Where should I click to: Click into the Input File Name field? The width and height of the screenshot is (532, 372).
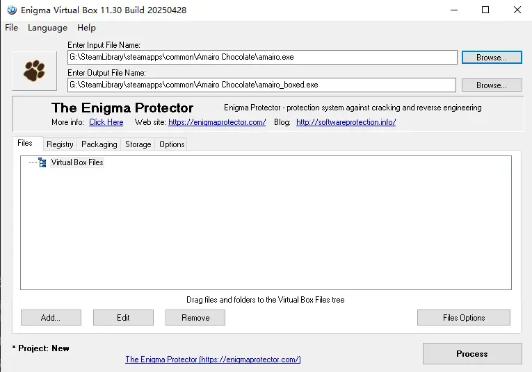[262, 57]
